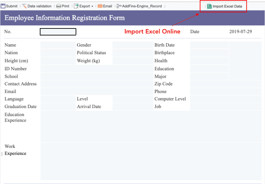Click the 'Contact Address' label

pos(21,84)
